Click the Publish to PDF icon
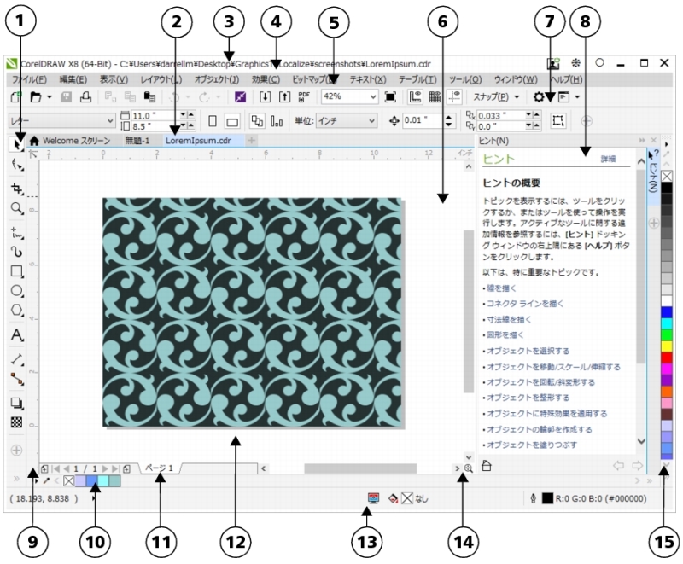This screenshot has height=564, width=683. pos(305,97)
